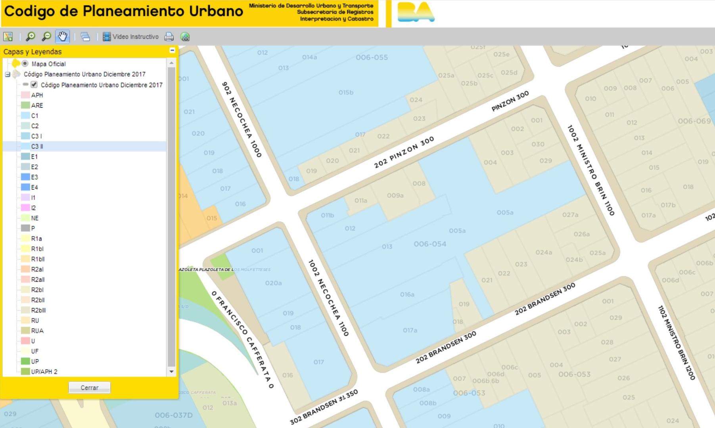Activate the pan hand tool
Screen dimensions: 715x428
pos(62,37)
